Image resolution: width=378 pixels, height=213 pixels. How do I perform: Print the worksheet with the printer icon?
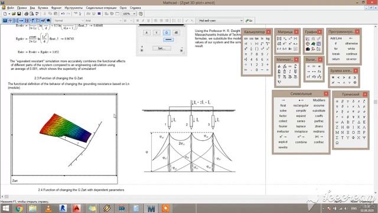coord(26,14)
